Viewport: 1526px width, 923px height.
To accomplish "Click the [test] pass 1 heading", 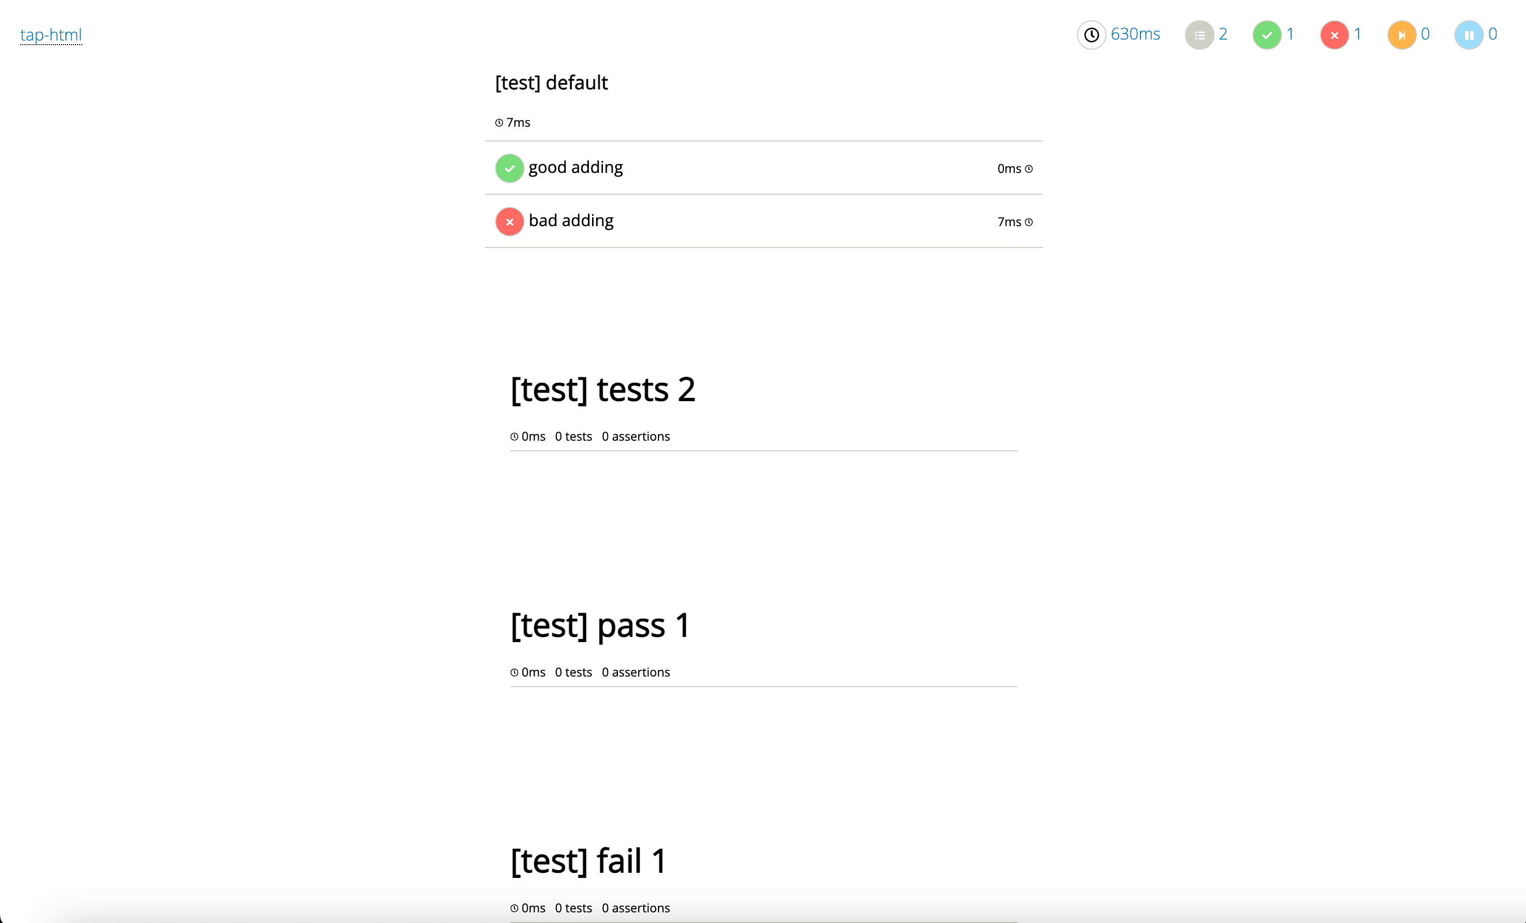I will tap(600, 625).
